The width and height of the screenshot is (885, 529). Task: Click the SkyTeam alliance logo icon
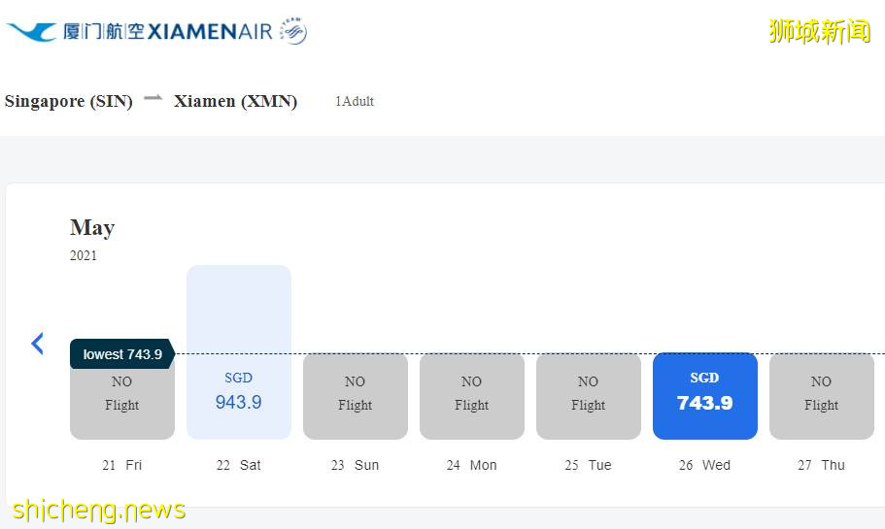[292, 31]
